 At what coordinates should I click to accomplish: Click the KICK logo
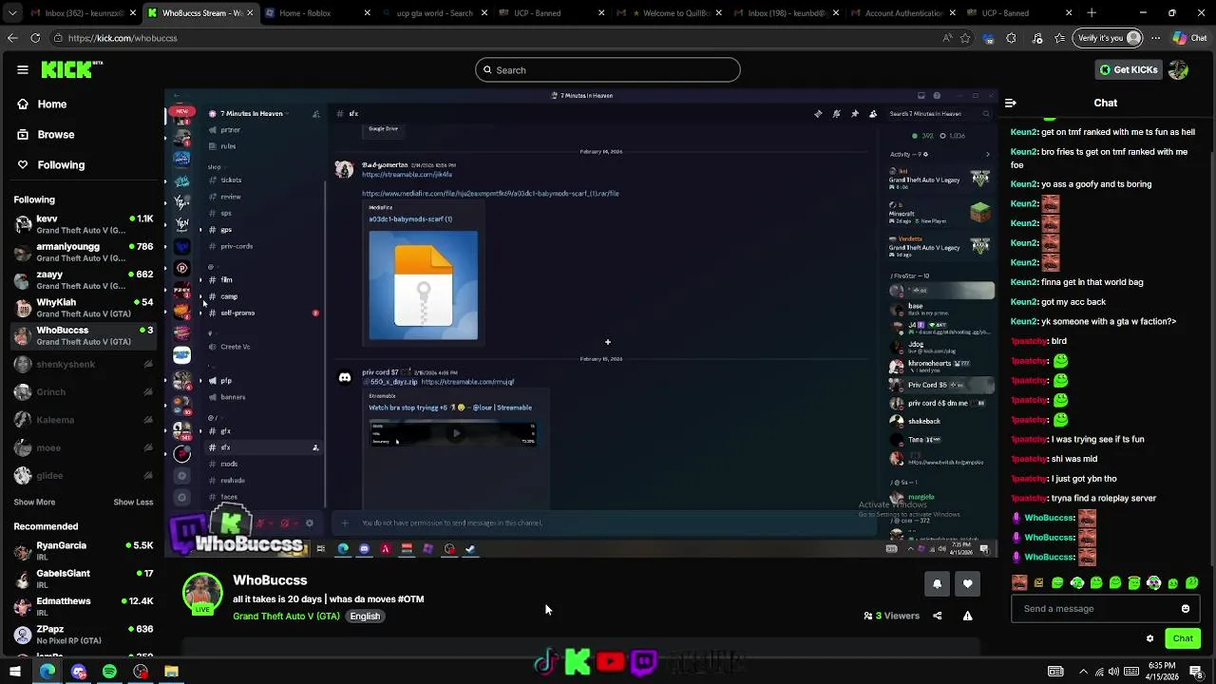click(x=71, y=69)
